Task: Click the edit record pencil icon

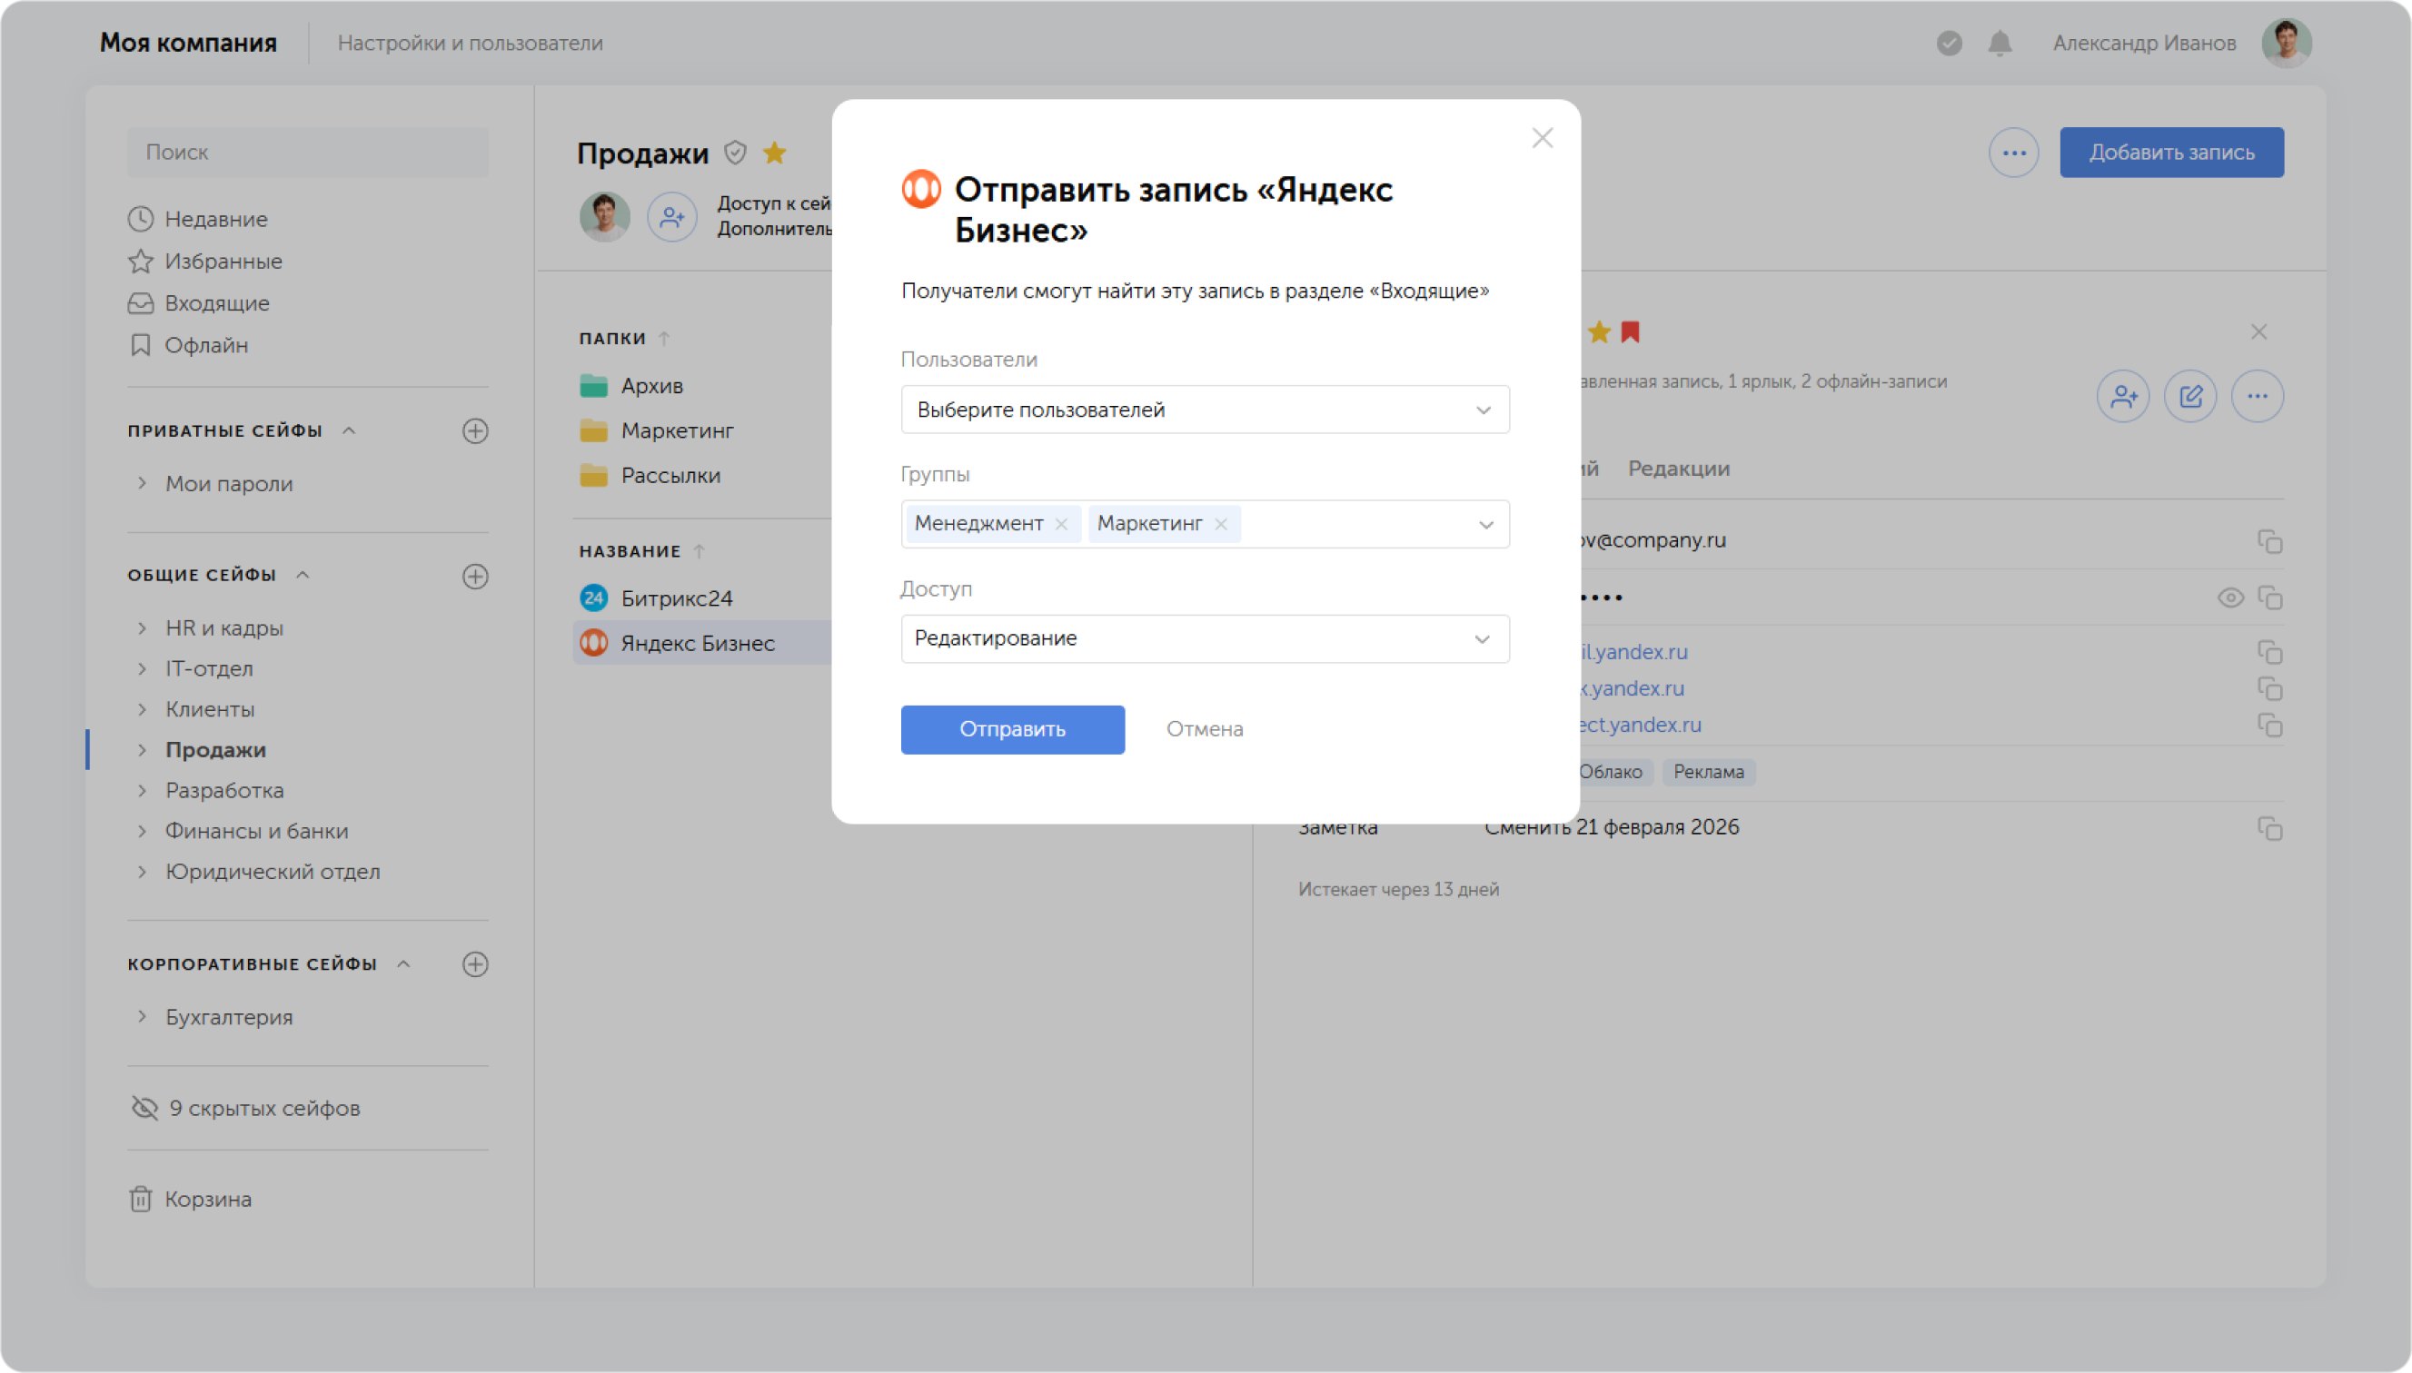Action: point(2189,396)
